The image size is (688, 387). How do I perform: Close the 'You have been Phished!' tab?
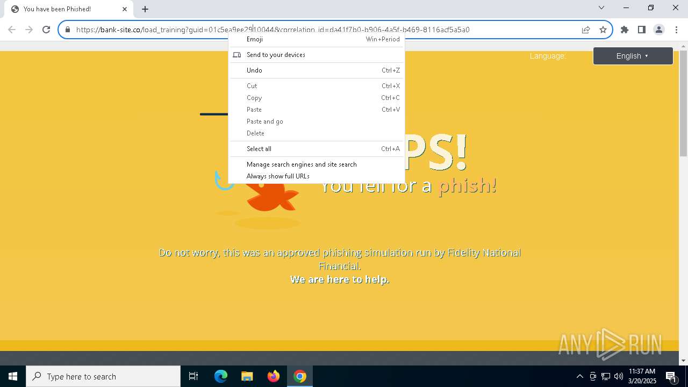click(x=125, y=9)
